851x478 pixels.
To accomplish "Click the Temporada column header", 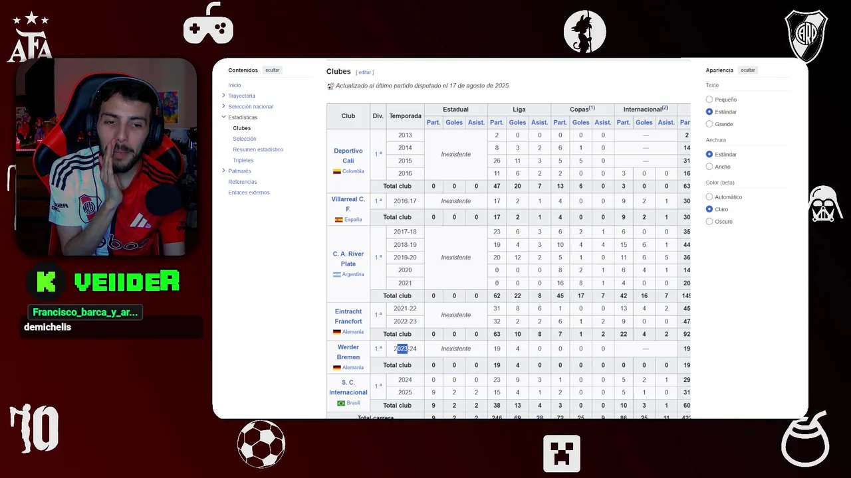I will coord(406,116).
